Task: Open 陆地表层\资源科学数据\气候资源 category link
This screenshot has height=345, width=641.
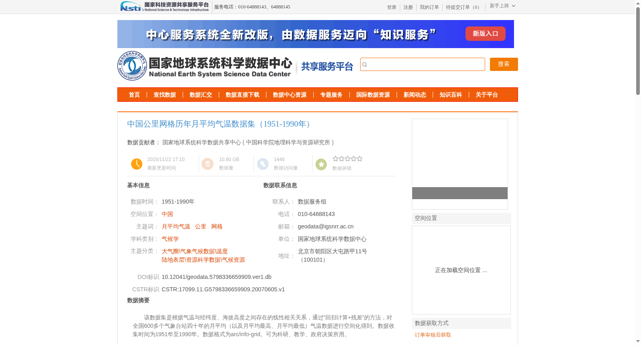Action: (203, 260)
